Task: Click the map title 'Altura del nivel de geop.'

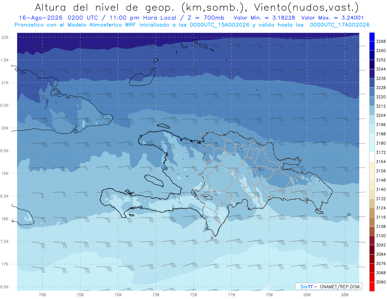Action: click(x=104, y=7)
